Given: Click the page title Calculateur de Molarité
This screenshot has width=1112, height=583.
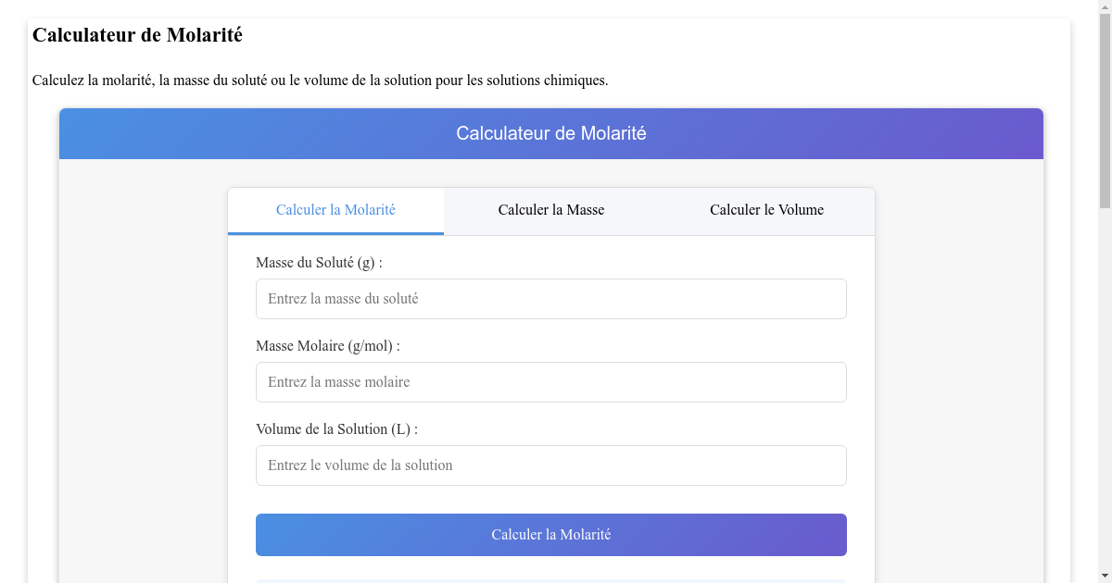Looking at the screenshot, I should click(137, 35).
